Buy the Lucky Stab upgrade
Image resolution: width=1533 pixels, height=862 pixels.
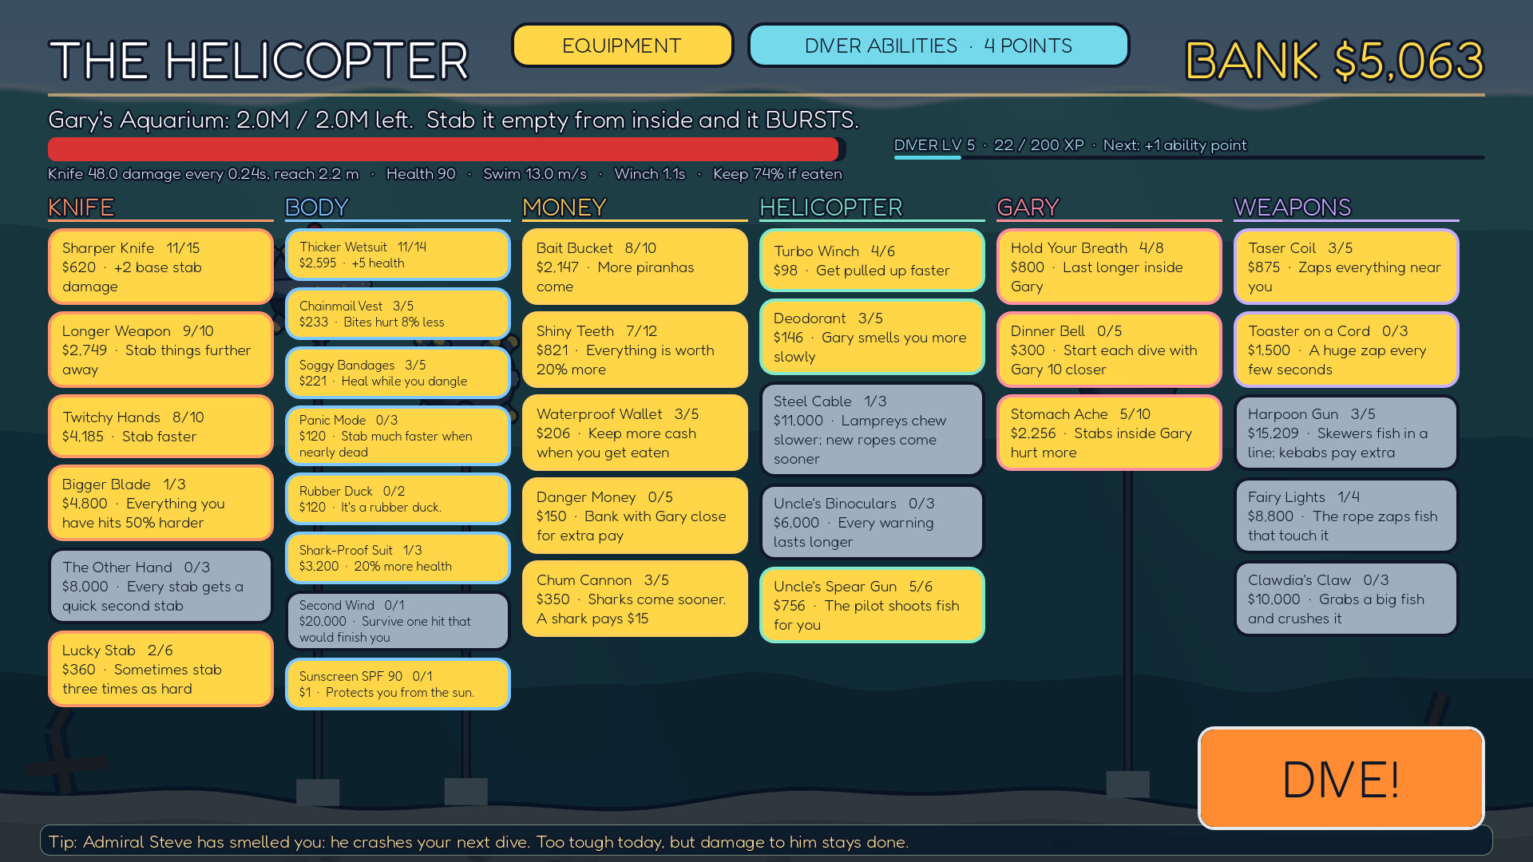tap(160, 669)
